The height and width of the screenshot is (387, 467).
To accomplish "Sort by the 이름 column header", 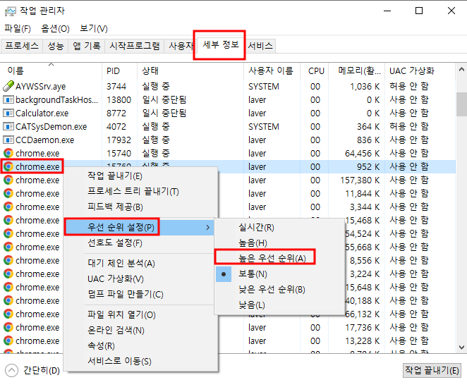I will point(51,71).
